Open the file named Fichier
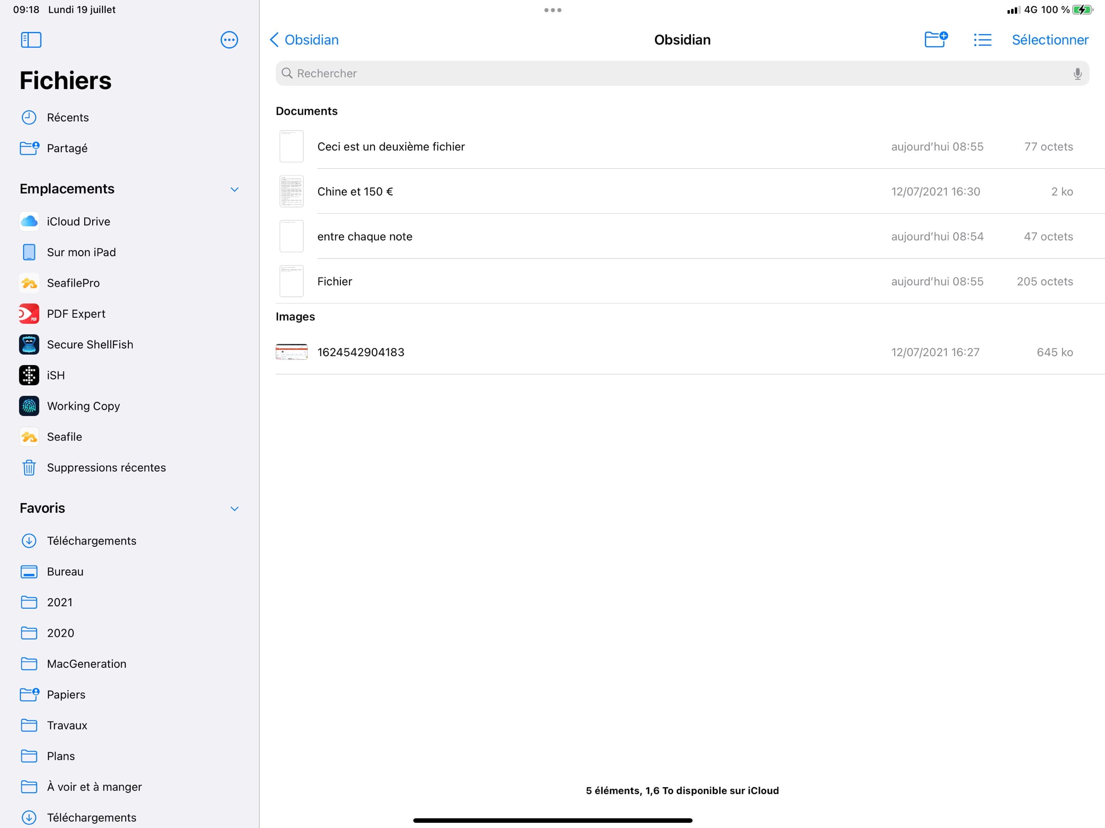This screenshot has width=1105, height=828. [690, 281]
